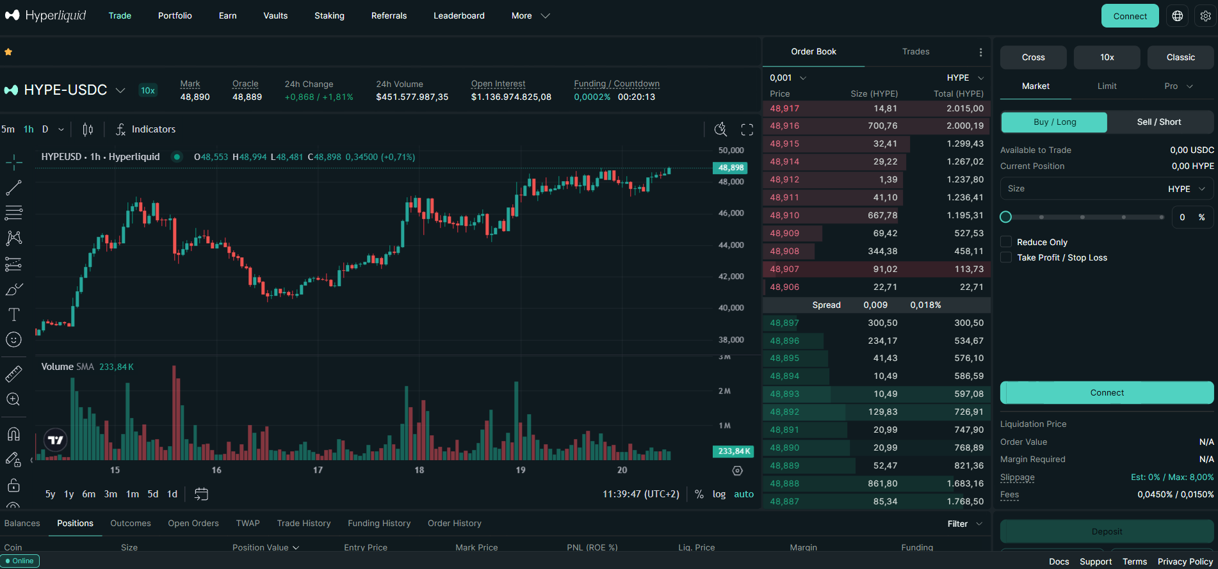Open settings gear icon
Viewport: 1218px width, 569px height.
tap(1206, 16)
